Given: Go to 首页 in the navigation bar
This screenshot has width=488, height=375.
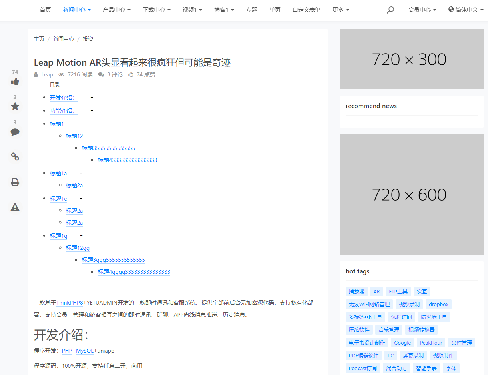Looking at the screenshot, I should (x=46, y=10).
